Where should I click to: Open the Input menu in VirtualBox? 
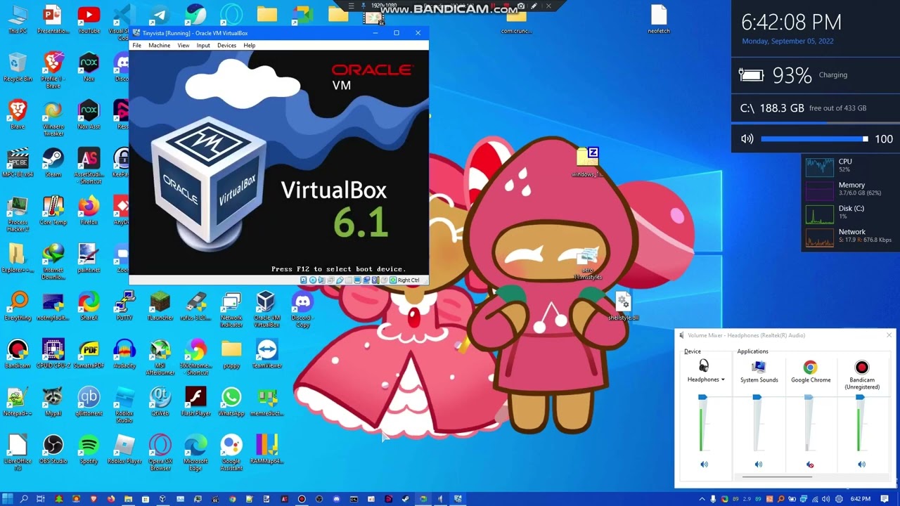pyautogui.click(x=203, y=45)
